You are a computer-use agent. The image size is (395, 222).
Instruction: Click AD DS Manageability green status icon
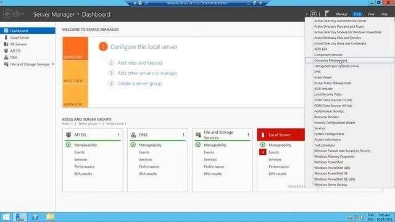tap(69, 145)
